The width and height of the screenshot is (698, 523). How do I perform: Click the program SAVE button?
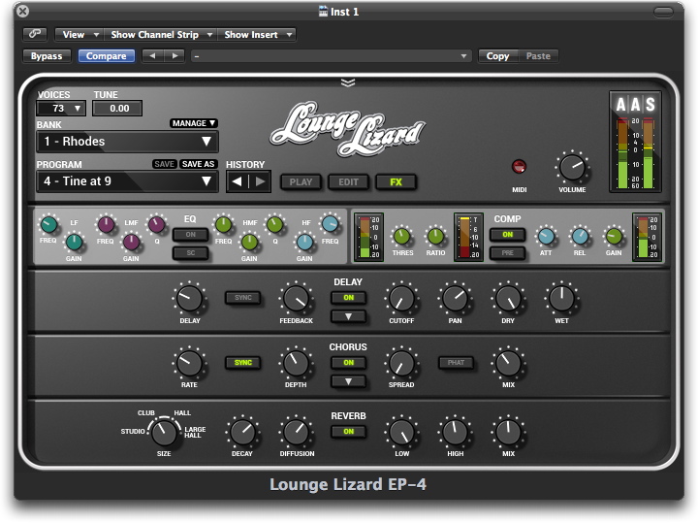pyautogui.click(x=164, y=163)
